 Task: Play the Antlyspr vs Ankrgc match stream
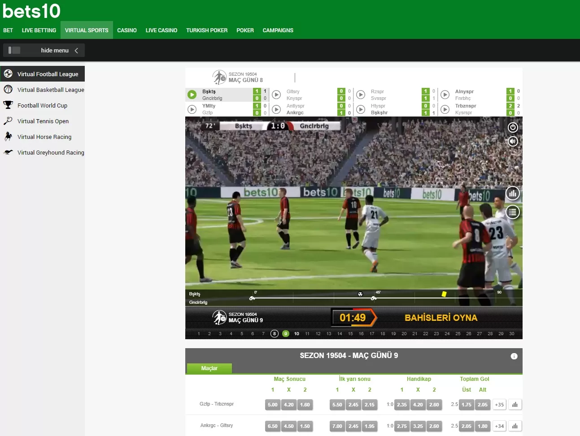click(x=276, y=109)
